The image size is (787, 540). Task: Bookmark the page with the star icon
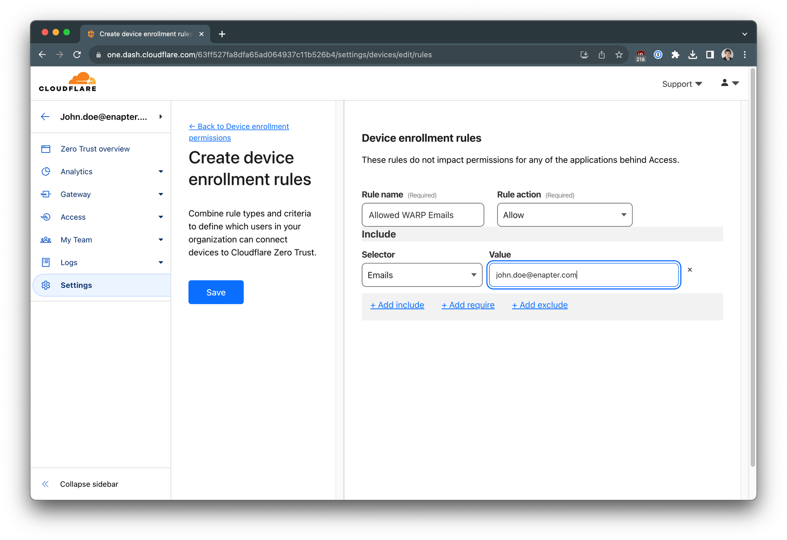[x=619, y=55]
